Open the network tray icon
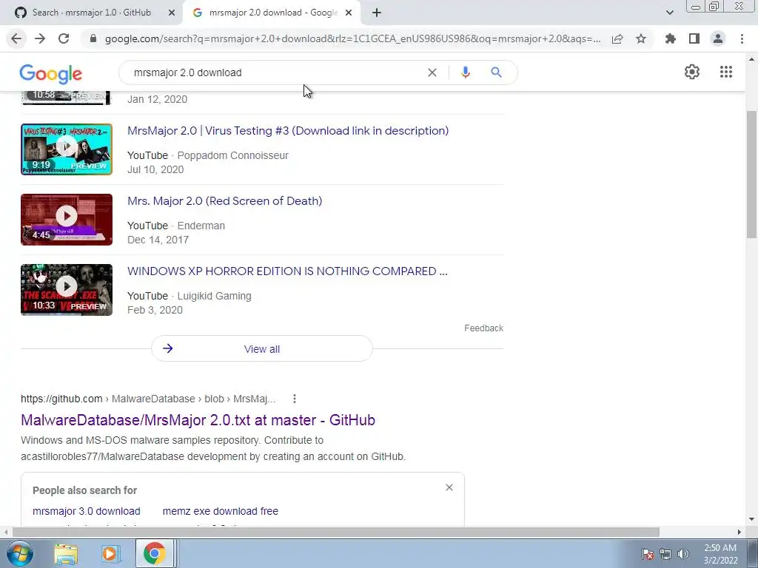The width and height of the screenshot is (758, 568). point(665,554)
